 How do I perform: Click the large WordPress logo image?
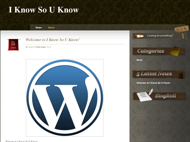click(x=65, y=98)
